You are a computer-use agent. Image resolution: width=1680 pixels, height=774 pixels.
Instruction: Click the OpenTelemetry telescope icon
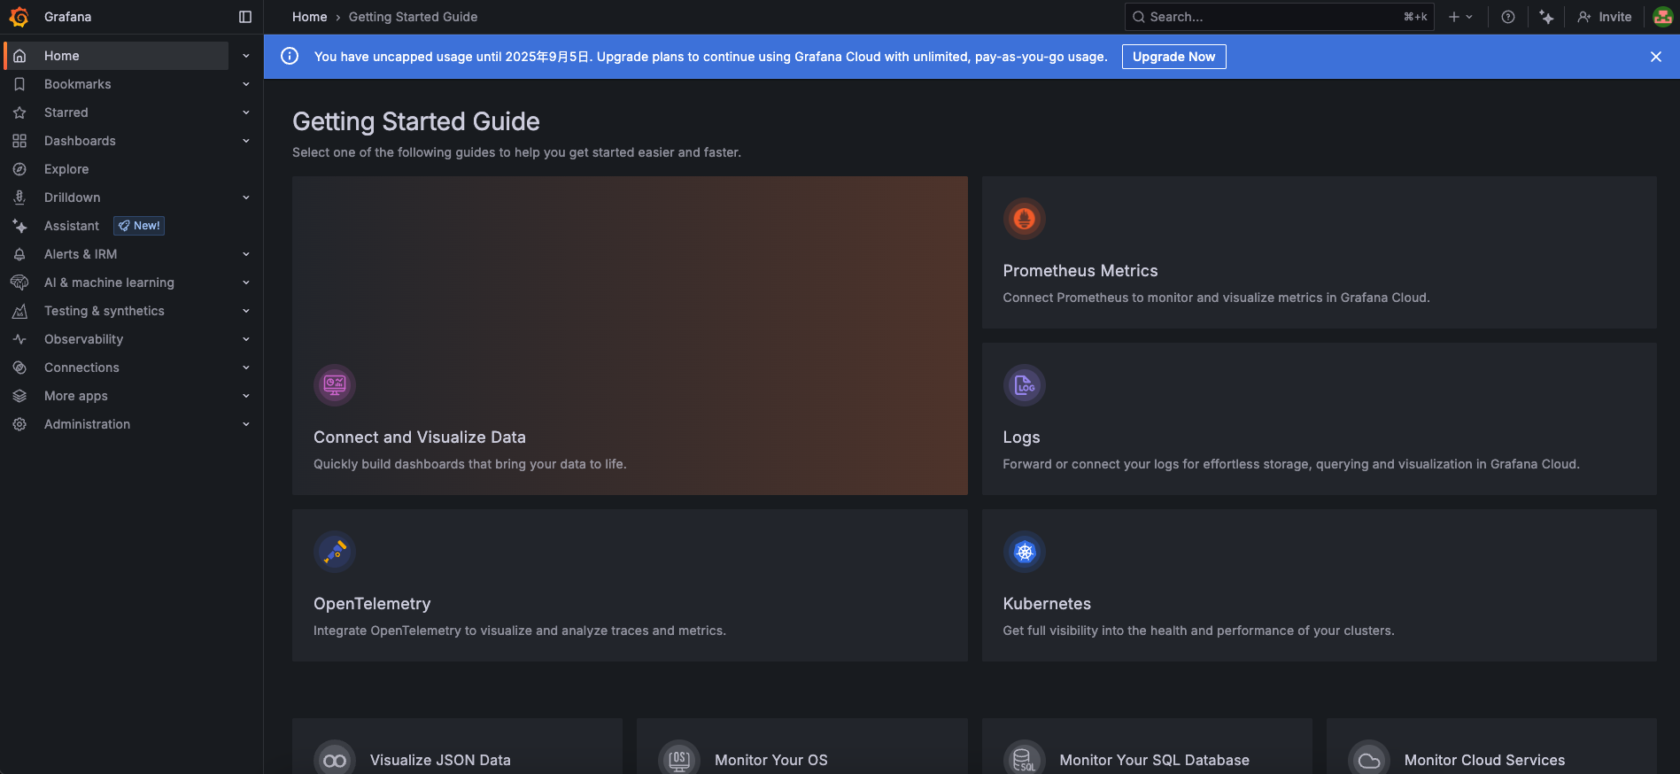pyautogui.click(x=335, y=552)
